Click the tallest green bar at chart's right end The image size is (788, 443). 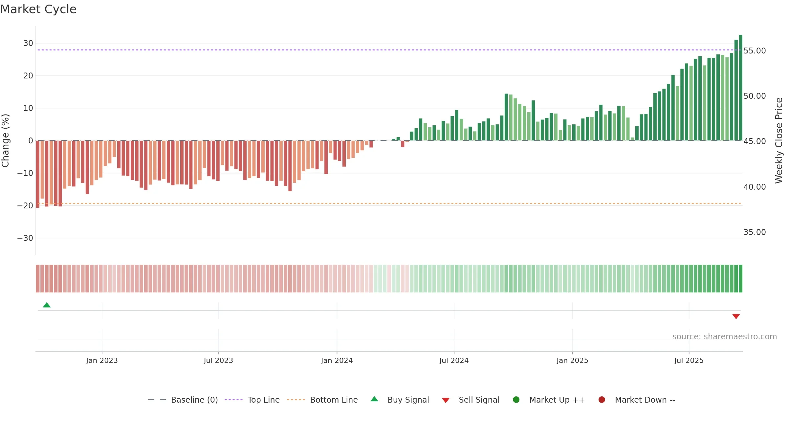(740, 88)
